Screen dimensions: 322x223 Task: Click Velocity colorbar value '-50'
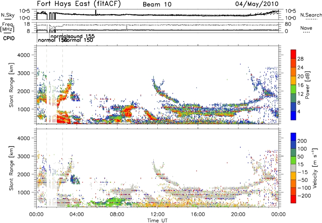point(303,180)
